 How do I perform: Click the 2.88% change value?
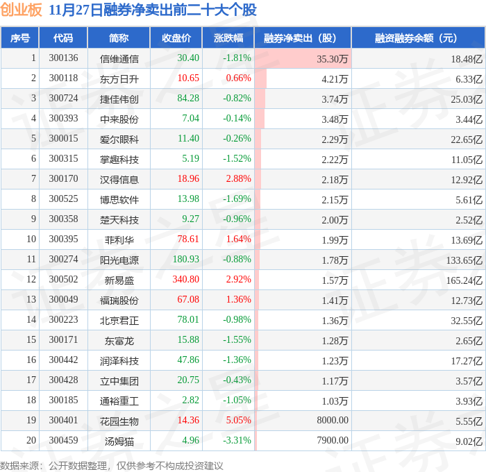(238, 179)
